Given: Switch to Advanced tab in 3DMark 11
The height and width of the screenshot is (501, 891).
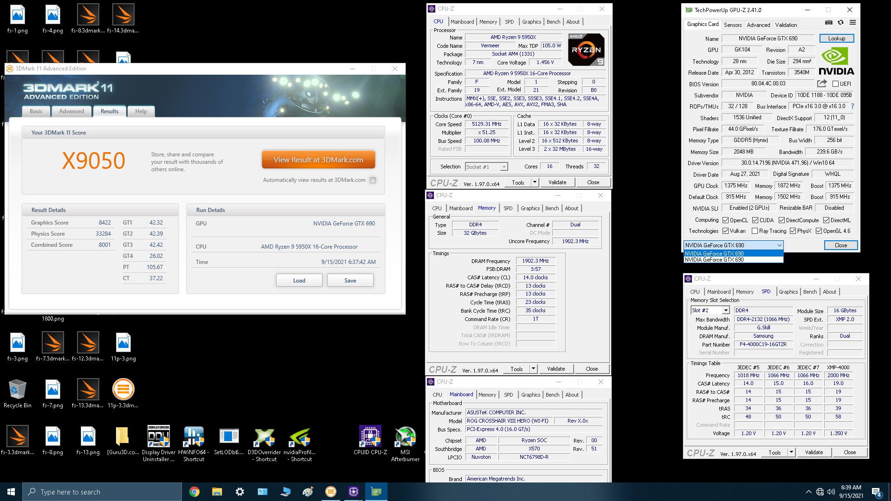Looking at the screenshot, I should 71,111.
